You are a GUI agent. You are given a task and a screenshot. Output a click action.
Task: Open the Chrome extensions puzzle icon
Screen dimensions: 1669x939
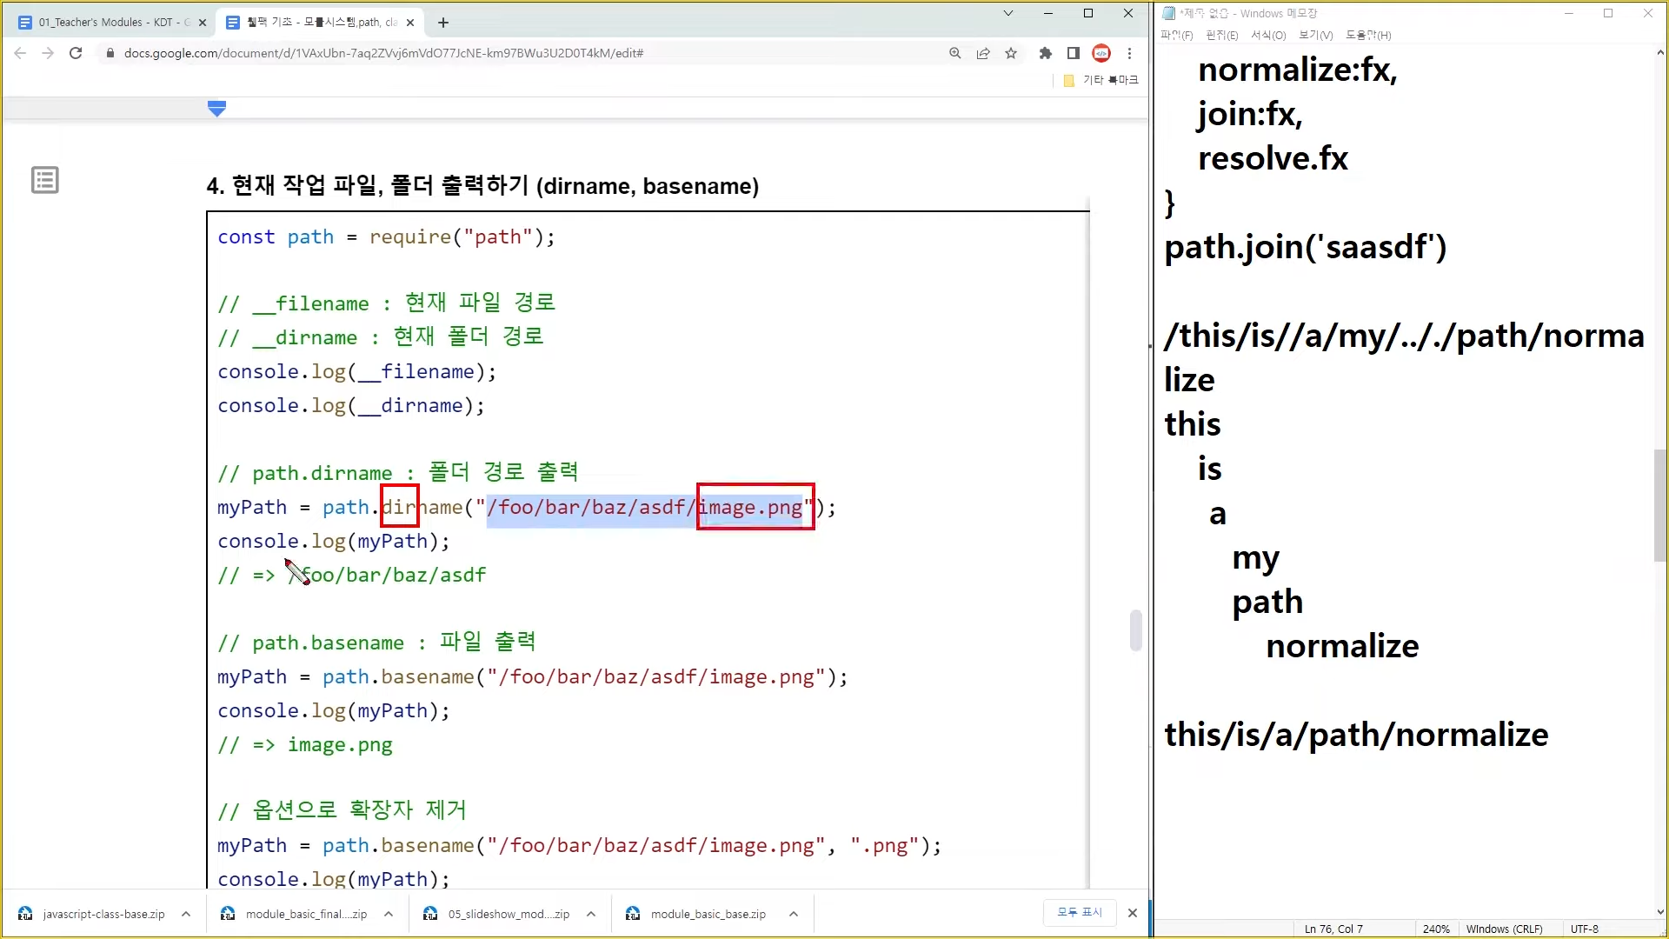tap(1045, 53)
